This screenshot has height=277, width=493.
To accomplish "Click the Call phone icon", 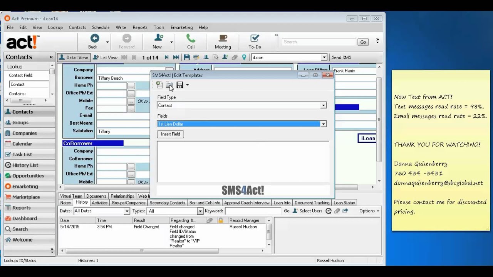I will (191, 38).
